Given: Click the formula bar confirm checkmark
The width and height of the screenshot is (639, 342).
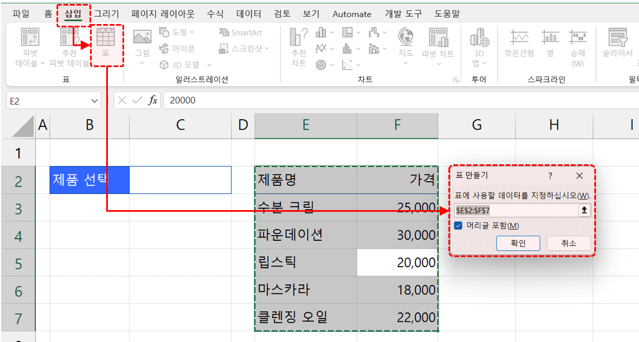Looking at the screenshot, I should click(137, 100).
